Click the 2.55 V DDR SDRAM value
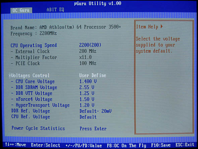Viewport: 198px width, 149px height. tap(87, 87)
